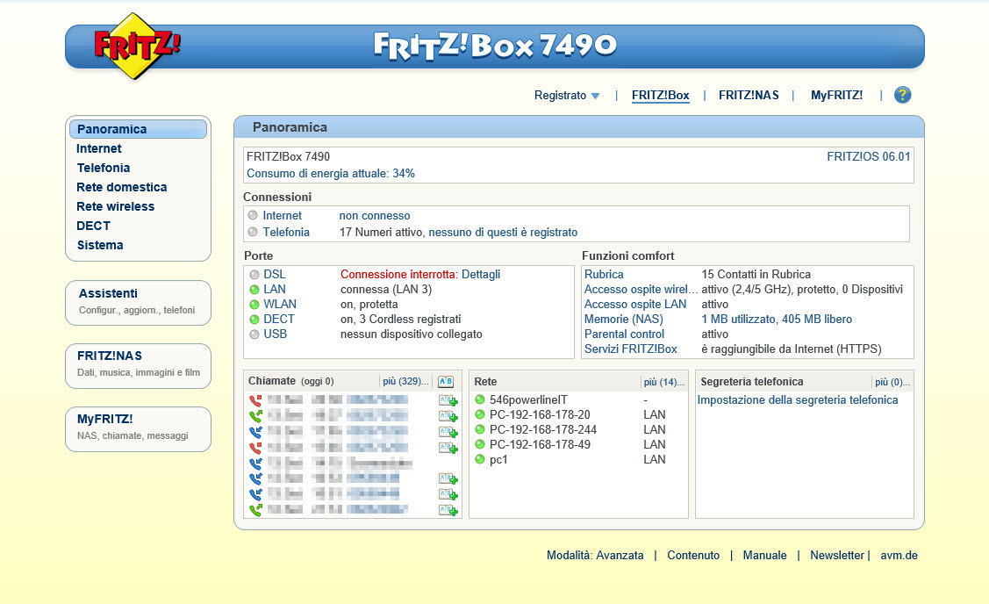Click the green DECT port status LED

[254, 320]
